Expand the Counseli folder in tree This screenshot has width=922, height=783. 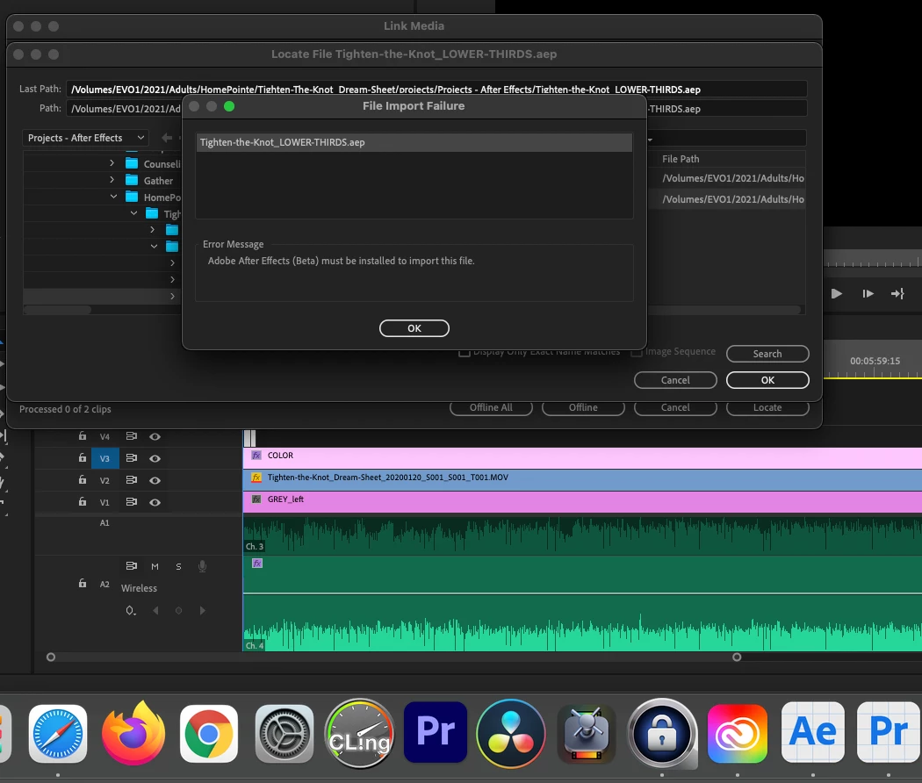pyautogui.click(x=112, y=162)
